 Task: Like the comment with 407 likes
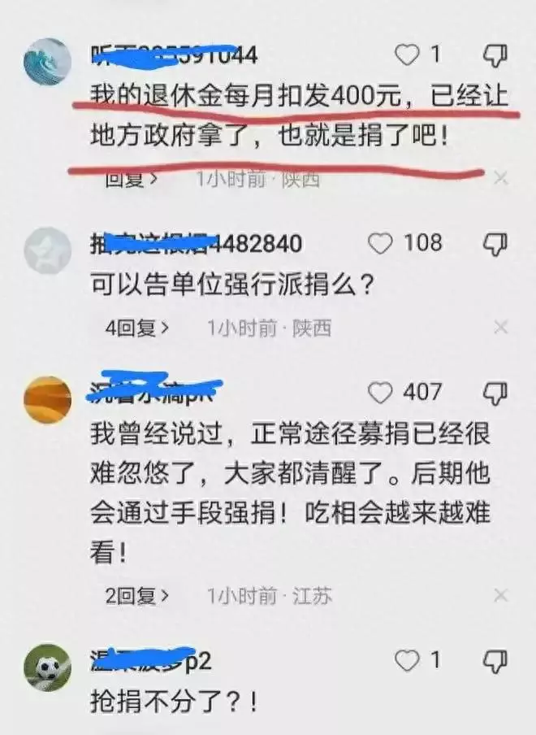pyautogui.click(x=380, y=393)
